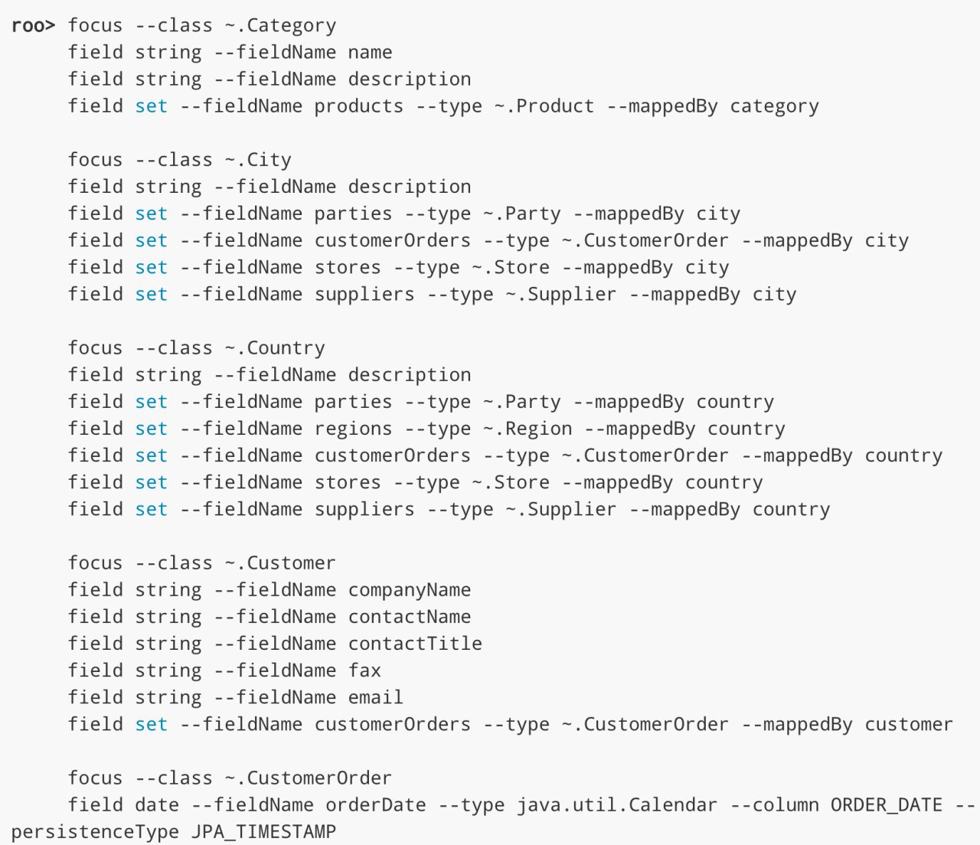The image size is (980, 845).
Task: Click the roo> prompt text
Action: click(x=33, y=25)
